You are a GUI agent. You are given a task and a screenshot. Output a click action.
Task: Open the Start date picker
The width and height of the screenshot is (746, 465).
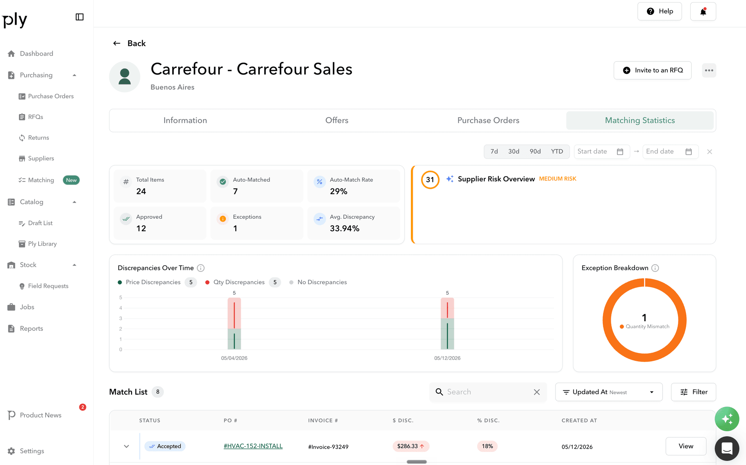[602, 152]
